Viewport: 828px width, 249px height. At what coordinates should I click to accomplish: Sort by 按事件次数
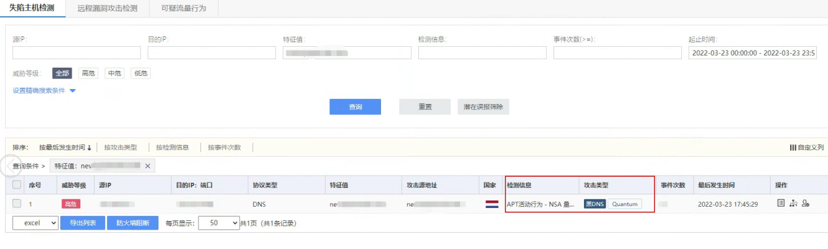(x=224, y=148)
